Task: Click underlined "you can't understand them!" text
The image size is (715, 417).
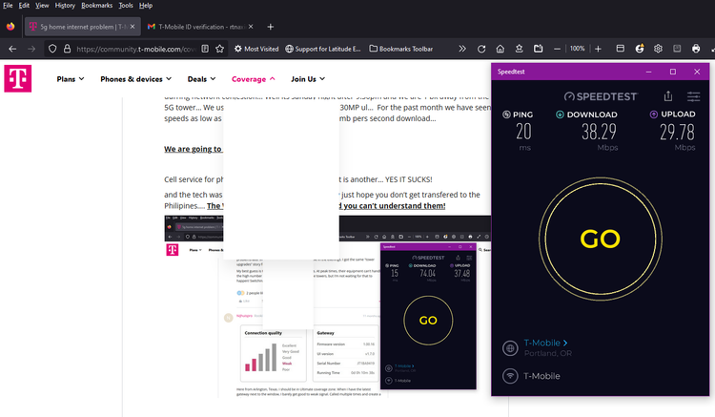Action: 394,206
